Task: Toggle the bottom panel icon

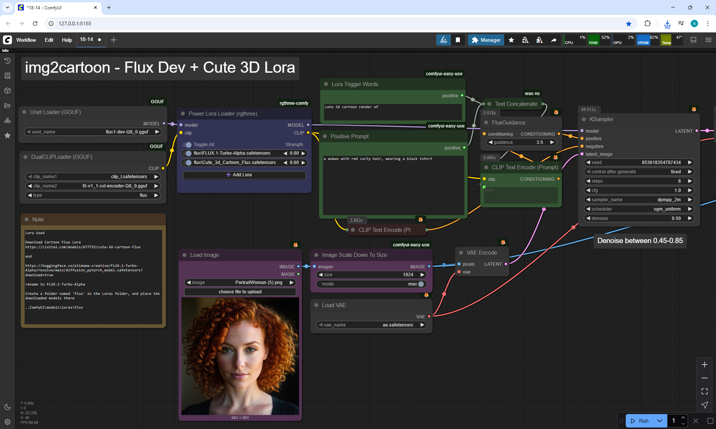Action: click(693, 40)
